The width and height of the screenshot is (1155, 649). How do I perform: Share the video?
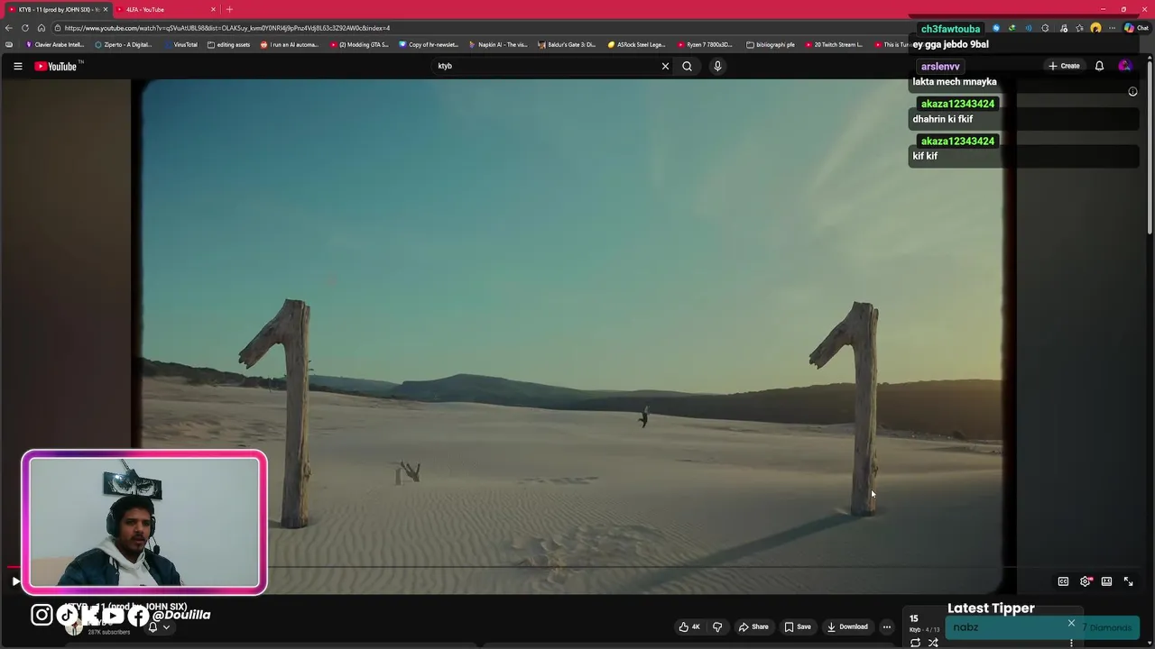[753, 626]
